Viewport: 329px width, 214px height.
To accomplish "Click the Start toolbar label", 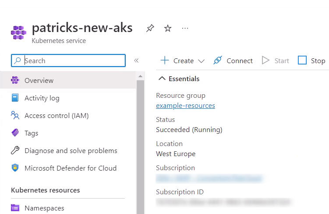I will click(x=282, y=61).
